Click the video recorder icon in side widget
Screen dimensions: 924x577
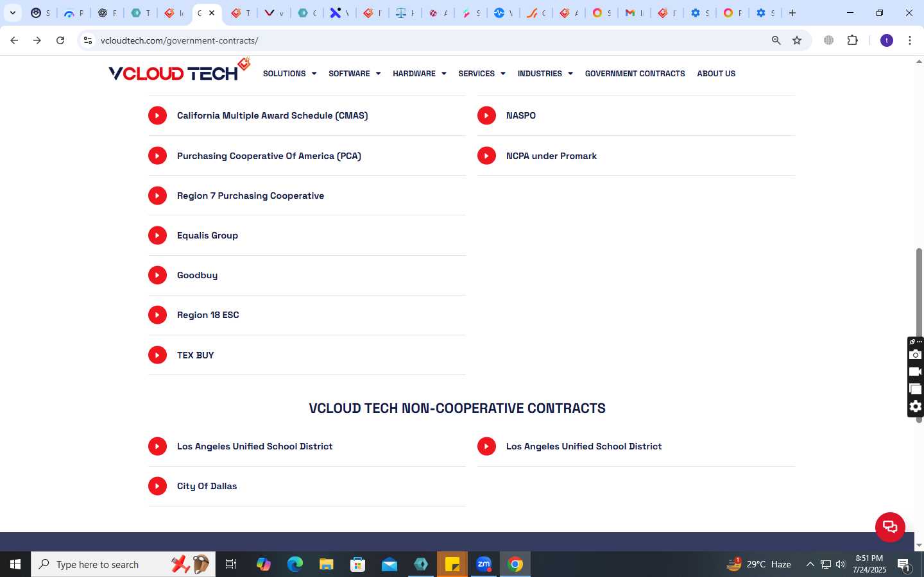click(916, 372)
